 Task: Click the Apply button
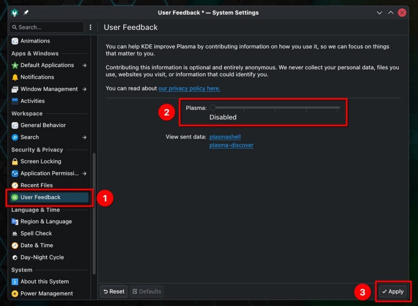[x=392, y=291]
